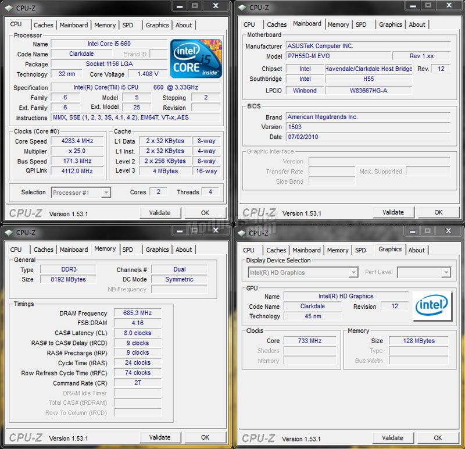Click the 'x 25.0' multiplier value
The image size is (465, 449).
point(77,151)
